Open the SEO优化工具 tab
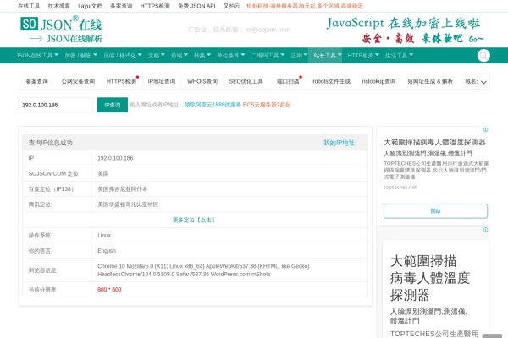Image resolution: width=508 pixels, height=338 pixels. tap(245, 81)
